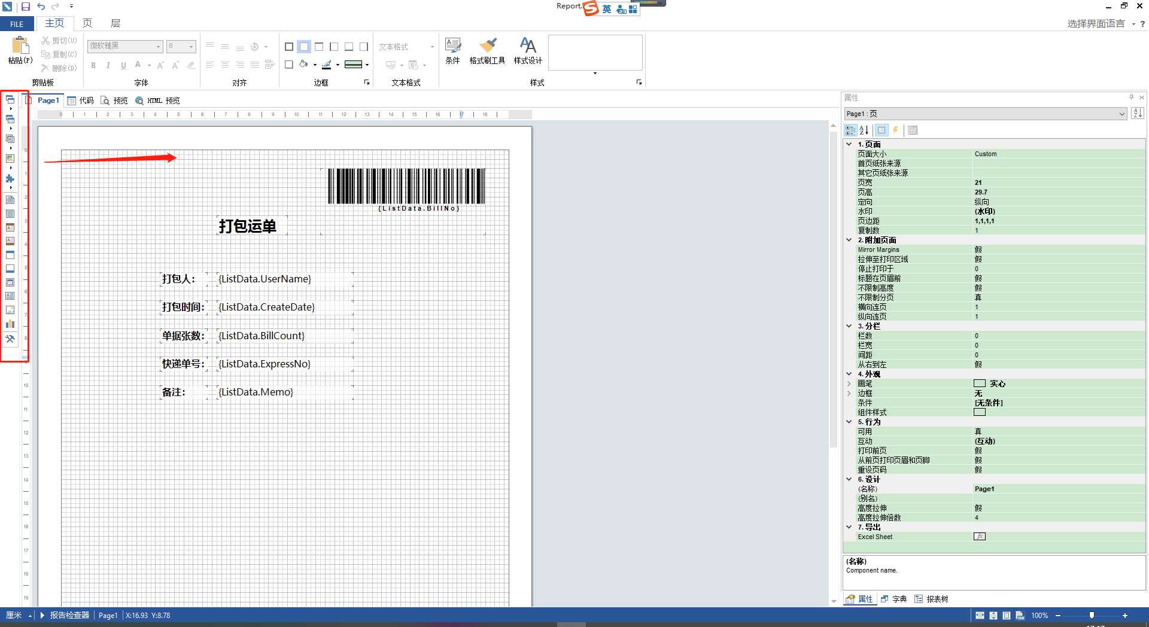
Task: Open the 微软雅黑 font dropdown
Action: [x=157, y=46]
